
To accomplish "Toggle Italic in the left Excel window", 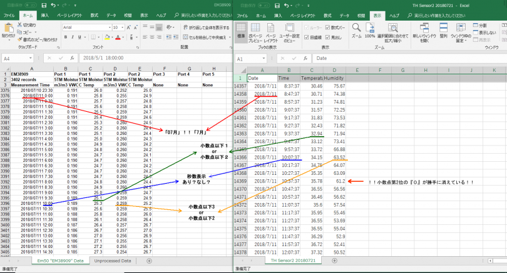I will click(73, 37).
